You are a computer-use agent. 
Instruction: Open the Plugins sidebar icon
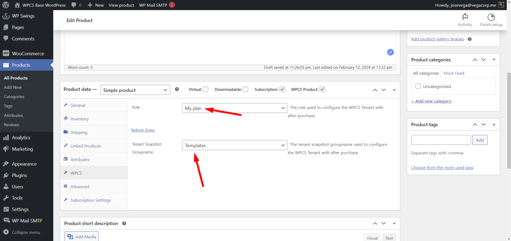(6, 175)
